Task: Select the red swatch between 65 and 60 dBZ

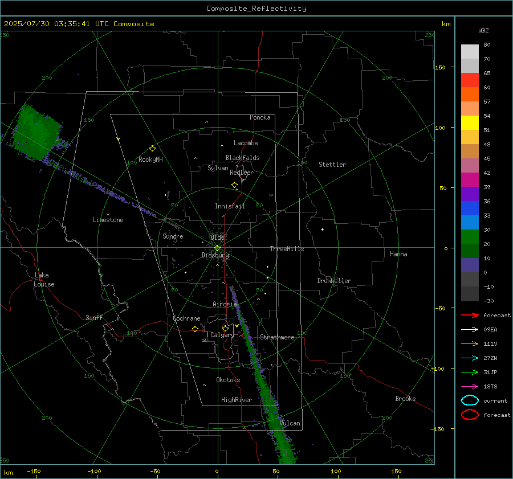Action: coord(470,80)
